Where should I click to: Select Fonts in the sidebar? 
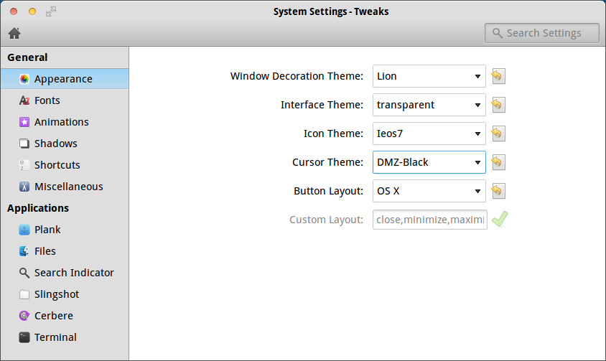pos(47,100)
